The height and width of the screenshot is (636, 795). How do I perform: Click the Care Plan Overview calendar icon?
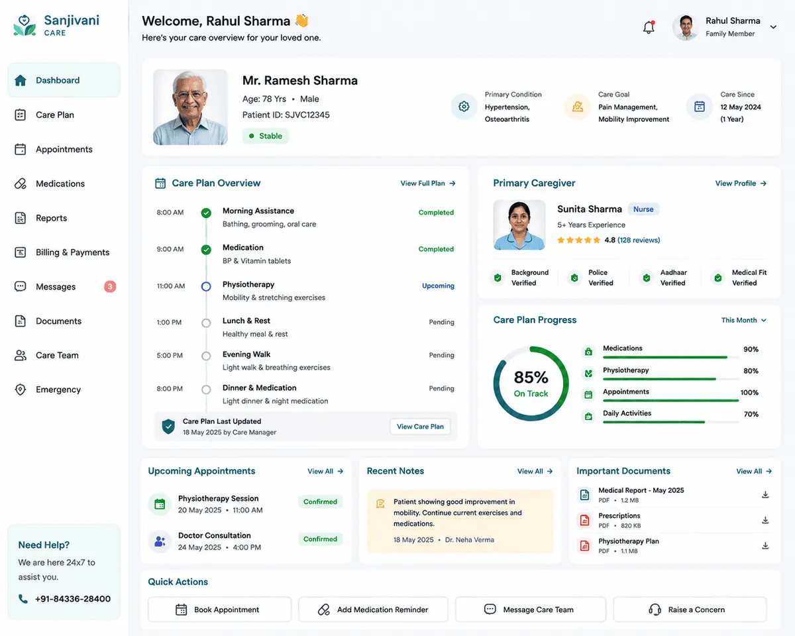click(x=160, y=183)
